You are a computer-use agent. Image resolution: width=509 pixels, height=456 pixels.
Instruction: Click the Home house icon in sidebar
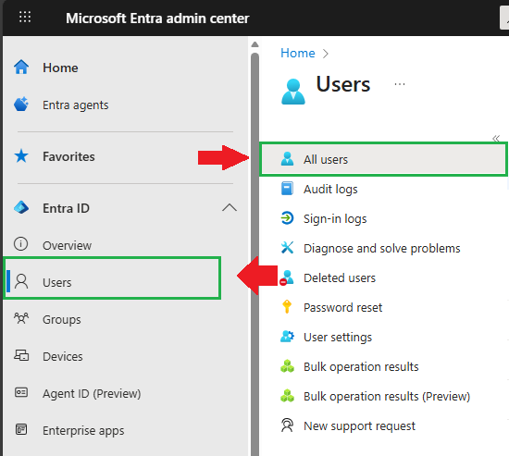tap(21, 68)
